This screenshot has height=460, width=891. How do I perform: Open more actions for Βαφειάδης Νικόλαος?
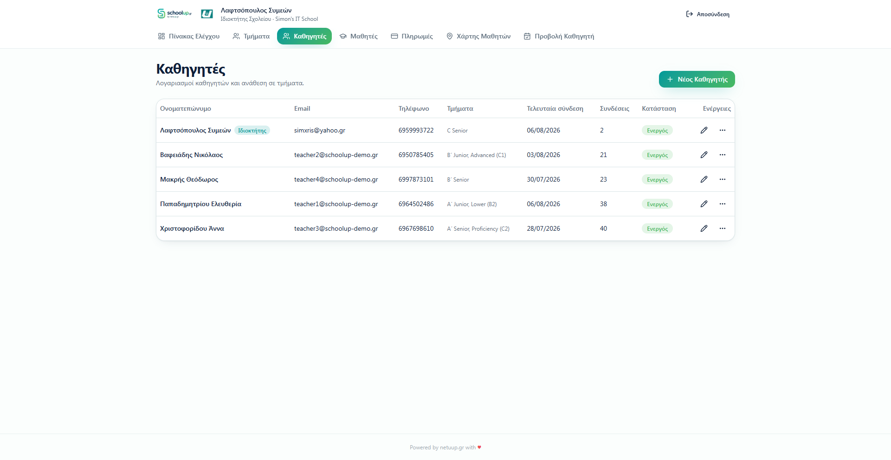723,155
